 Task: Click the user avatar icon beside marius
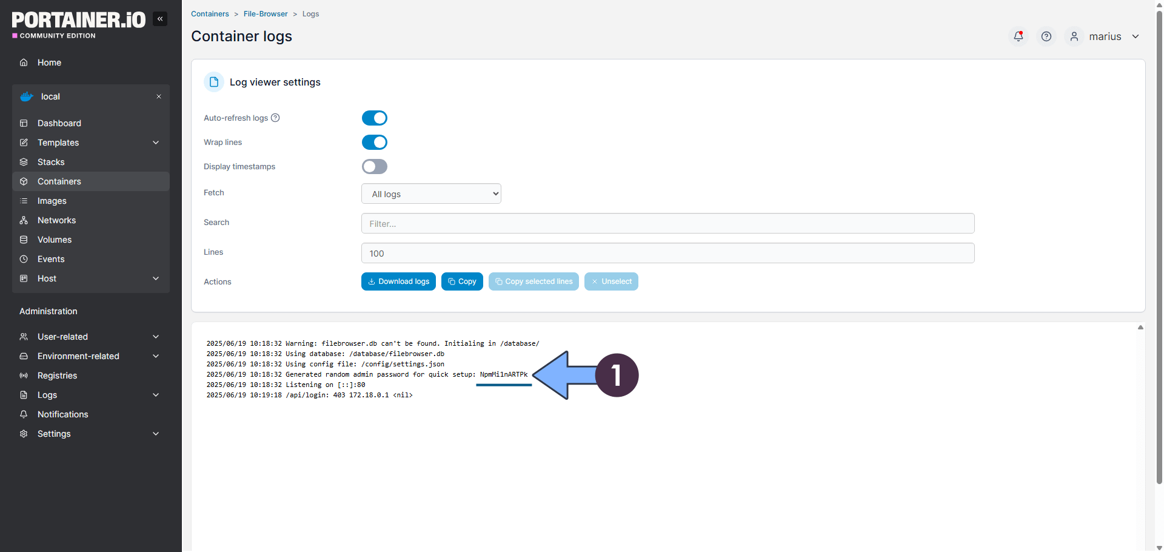click(x=1074, y=36)
